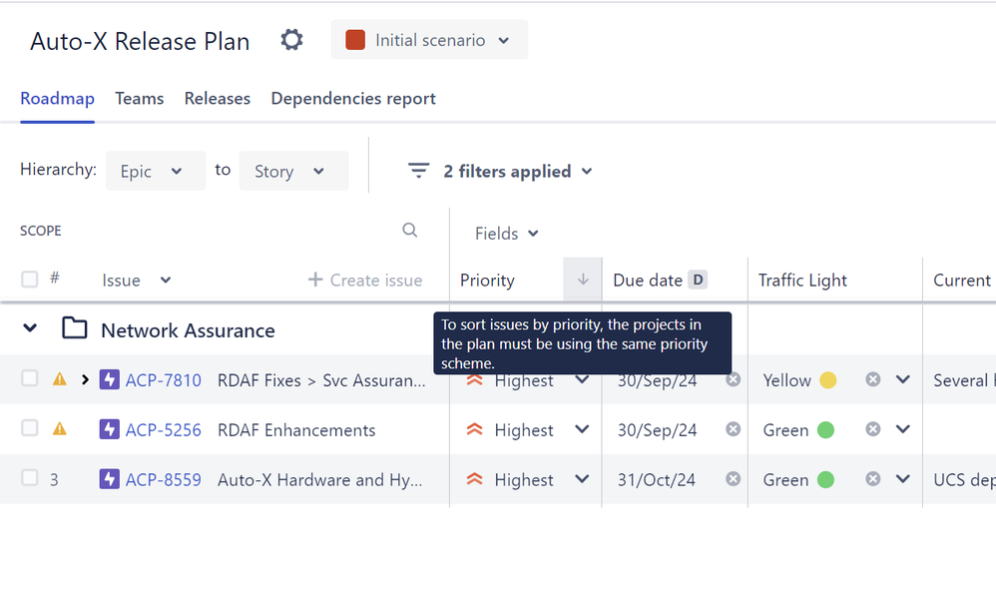This screenshot has width=996, height=608.
Task: Collapse the Network Assurance group
Action: tap(30, 328)
